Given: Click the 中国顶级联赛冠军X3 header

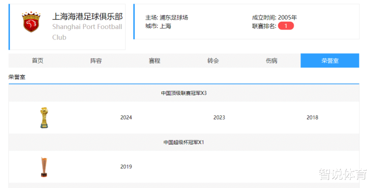Looking at the screenshot, I should (x=184, y=93).
